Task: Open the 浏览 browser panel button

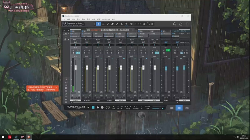Action: coord(187,108)
